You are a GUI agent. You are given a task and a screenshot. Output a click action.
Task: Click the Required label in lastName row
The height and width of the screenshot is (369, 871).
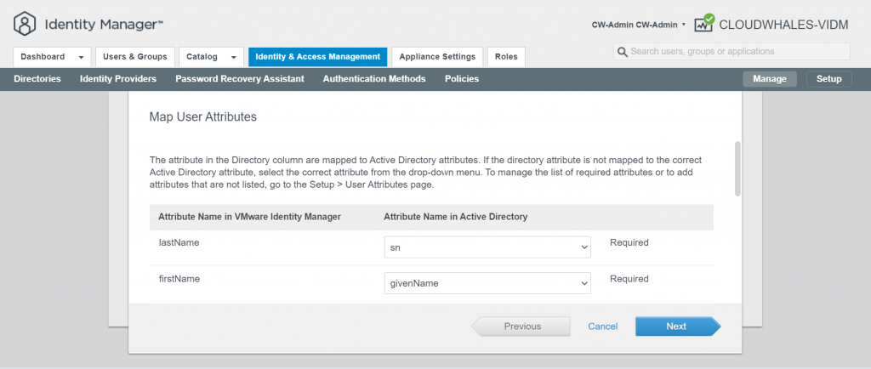(x=629, y=242)
